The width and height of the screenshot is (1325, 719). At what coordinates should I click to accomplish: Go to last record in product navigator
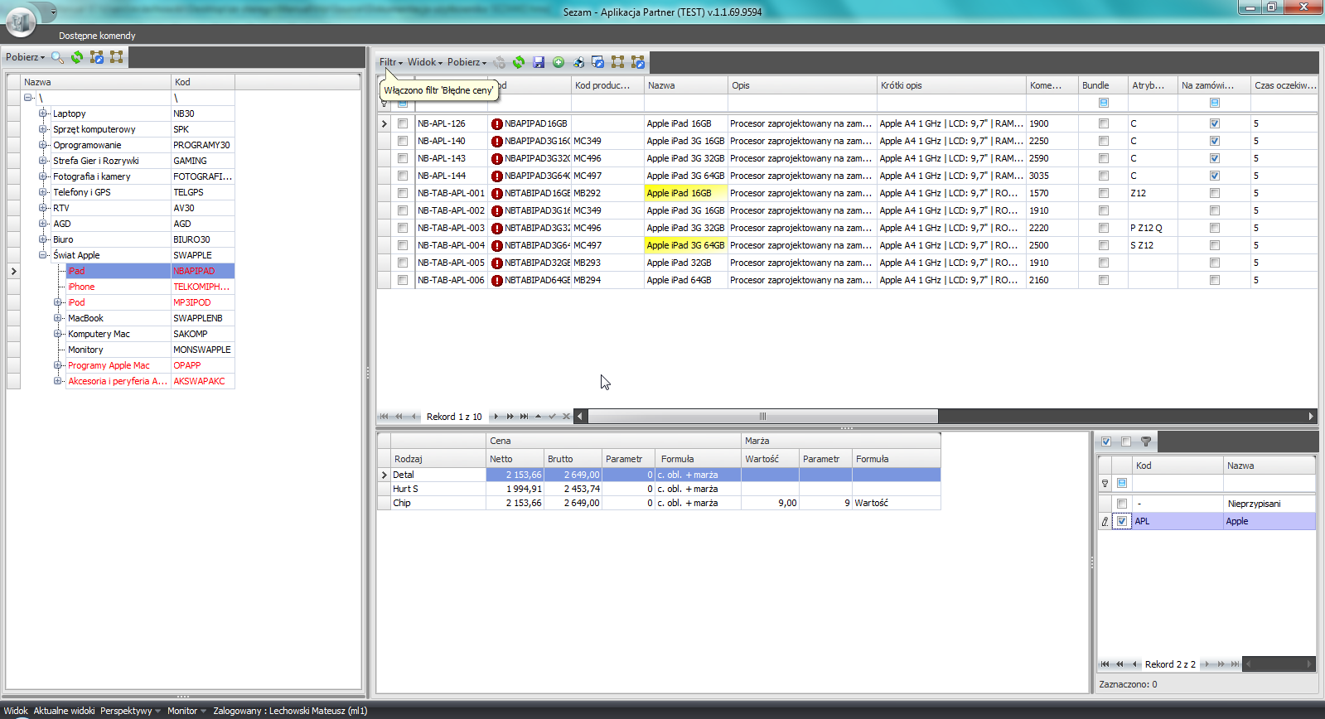click(x=524, y=417)
